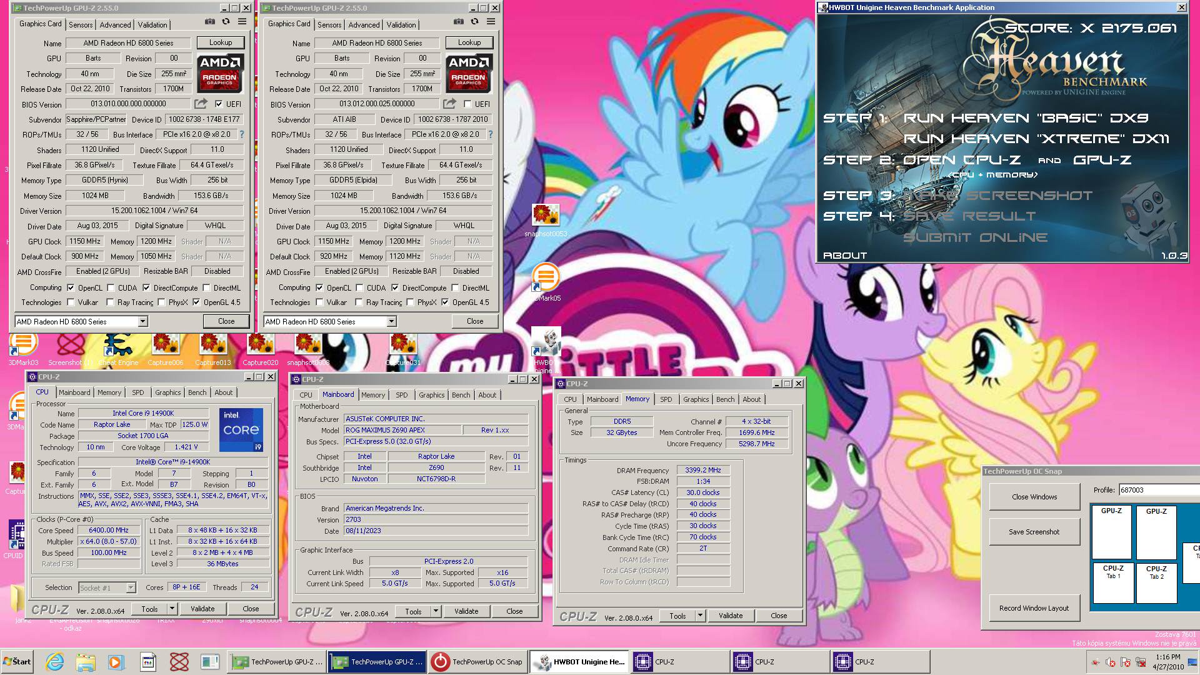The height and width of the screenshot is (675, 1200).
Task: Select Bench tab in CPU-Z Mainboard window
Action: [x=461, y=395]
